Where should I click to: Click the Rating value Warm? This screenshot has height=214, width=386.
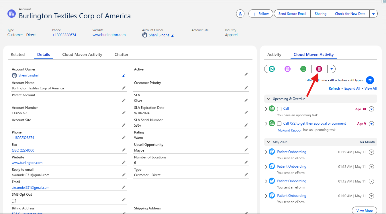pos(138,138)
